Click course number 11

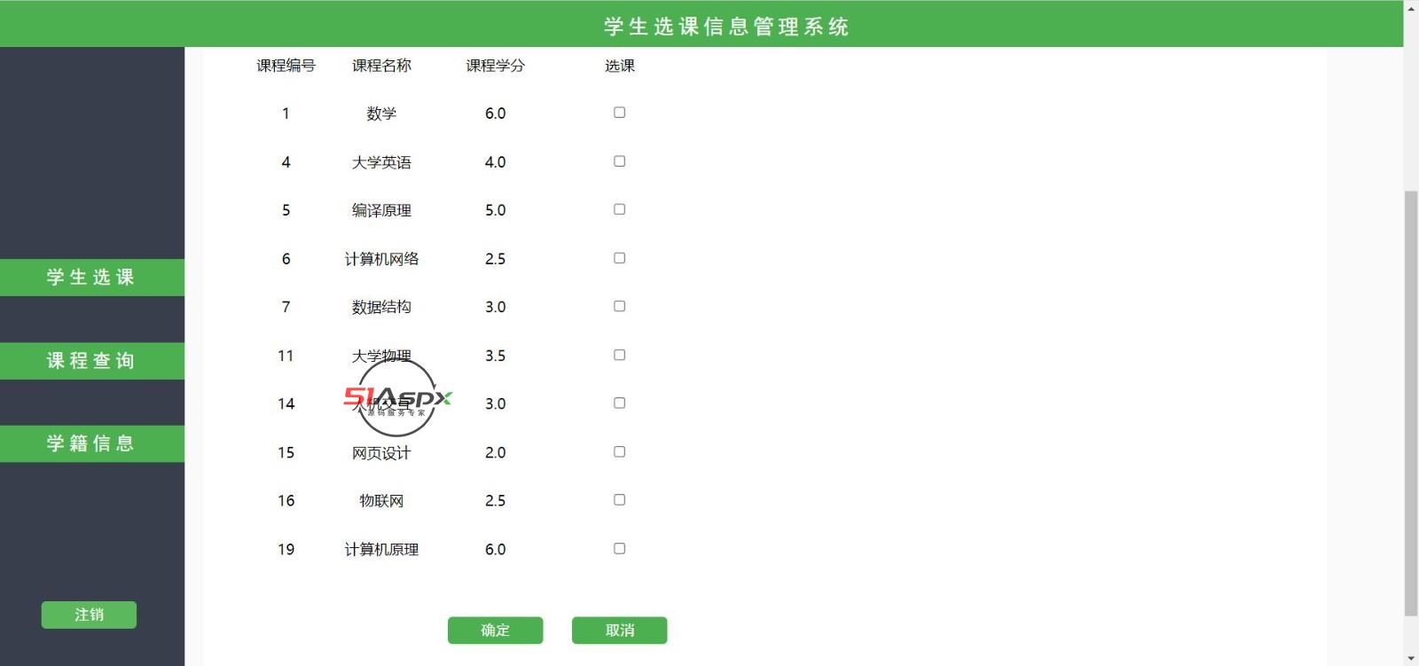tap(286, 356)
